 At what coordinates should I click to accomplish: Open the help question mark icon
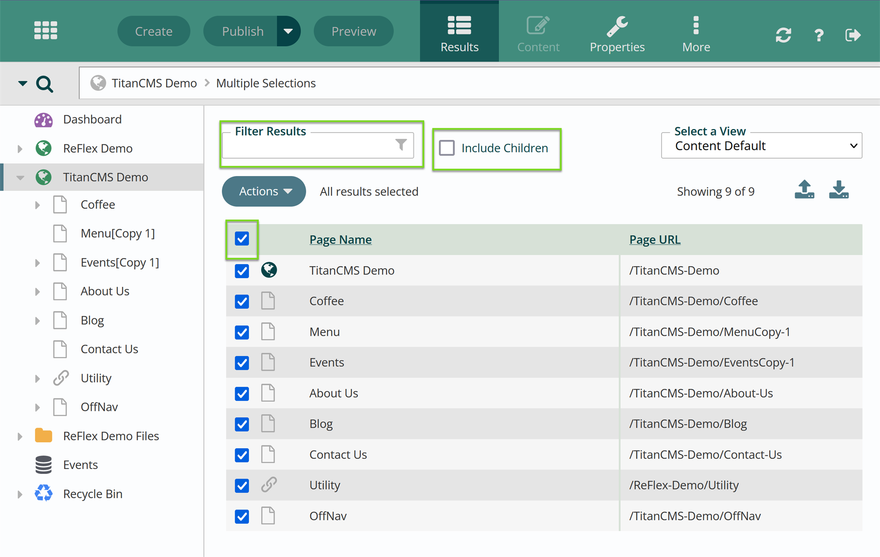pyautogui.click(x=819, y=35)
